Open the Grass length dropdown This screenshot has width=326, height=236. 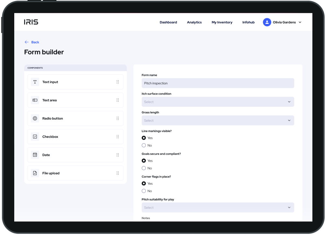click(x=218, y=120)
